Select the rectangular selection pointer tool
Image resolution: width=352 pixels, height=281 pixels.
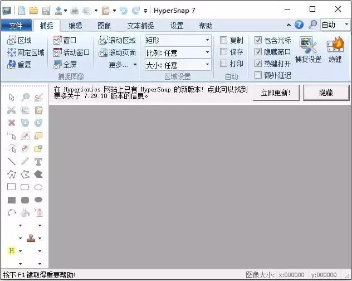point(12,136)
